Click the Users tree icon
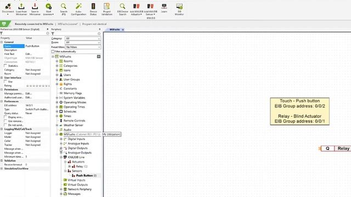 click(x=61, y=75)
